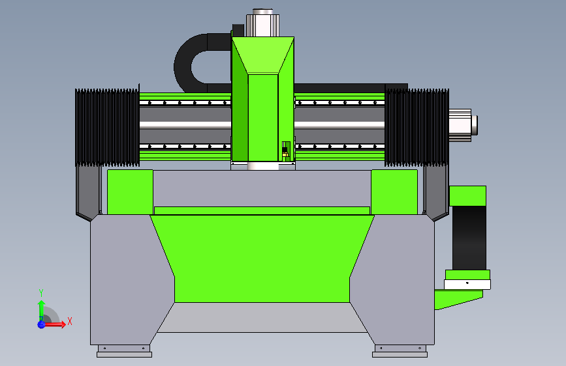Click the blue Z axis ball of the triad
The width and height of the screenshot is (566, 366).
[x=41, y=324]
